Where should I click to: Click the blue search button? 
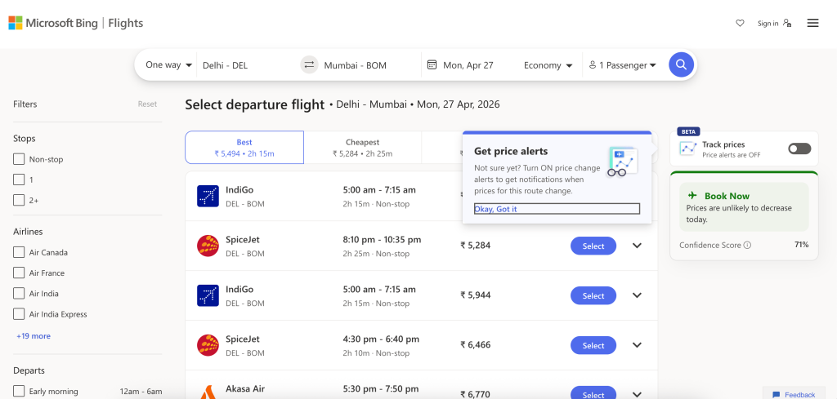coord(681,64)
